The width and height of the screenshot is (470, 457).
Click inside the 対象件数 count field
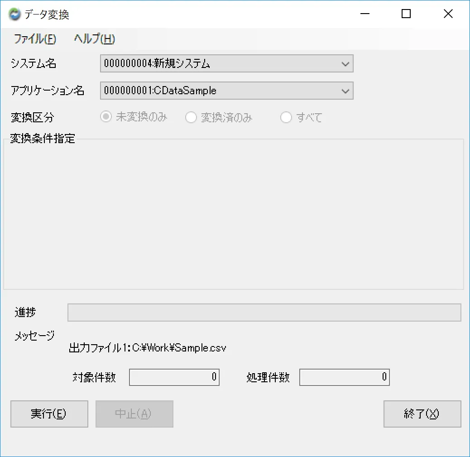[174, 377]
